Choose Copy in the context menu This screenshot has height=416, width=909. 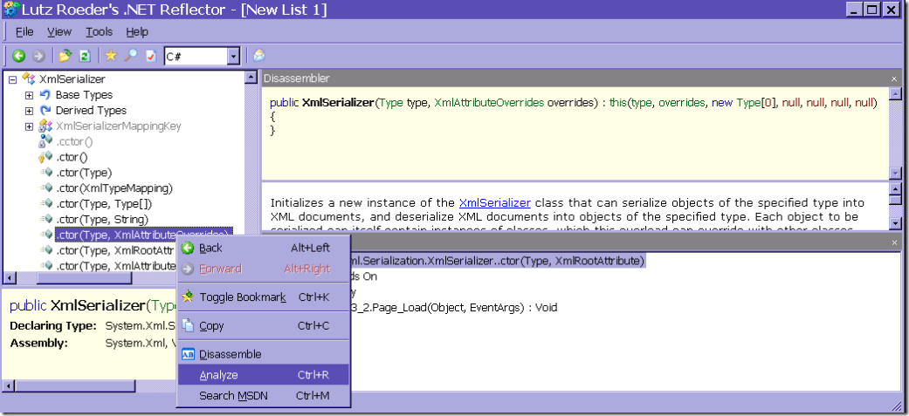pyautogui.click(x=263, y=325)
